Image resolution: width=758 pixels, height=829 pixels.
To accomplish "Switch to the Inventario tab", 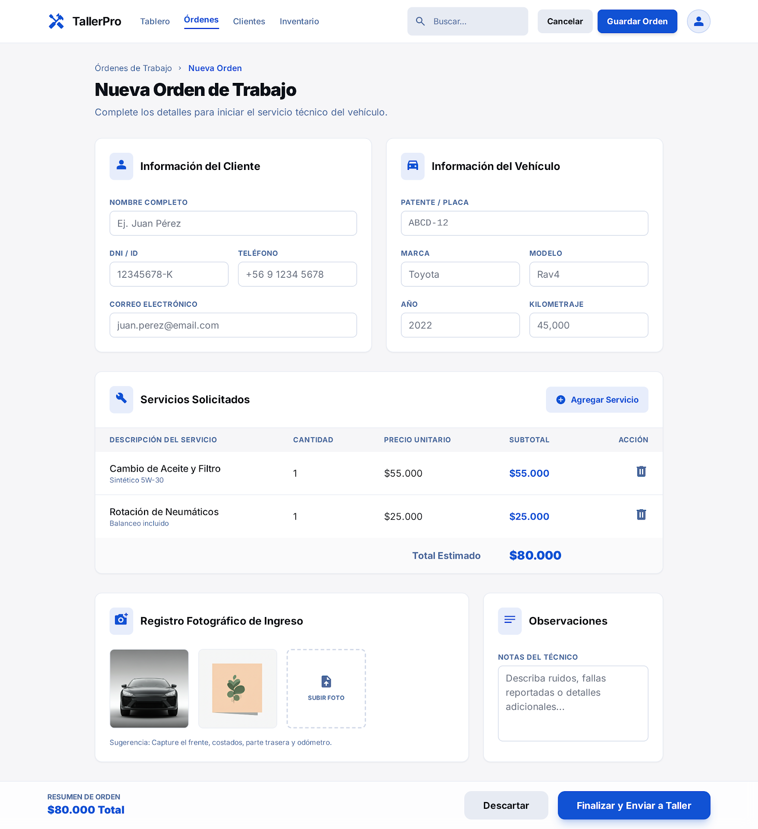I will 299,21.
